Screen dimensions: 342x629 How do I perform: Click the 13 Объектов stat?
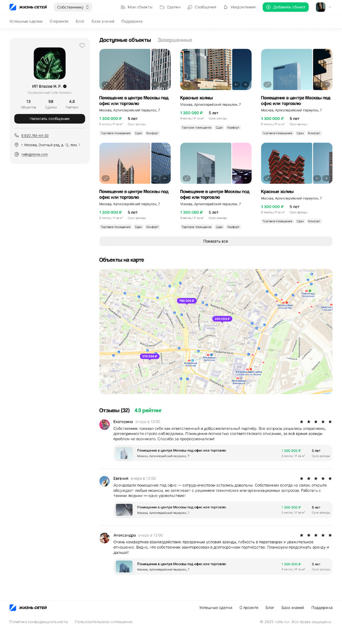click(x=28, y=104)
